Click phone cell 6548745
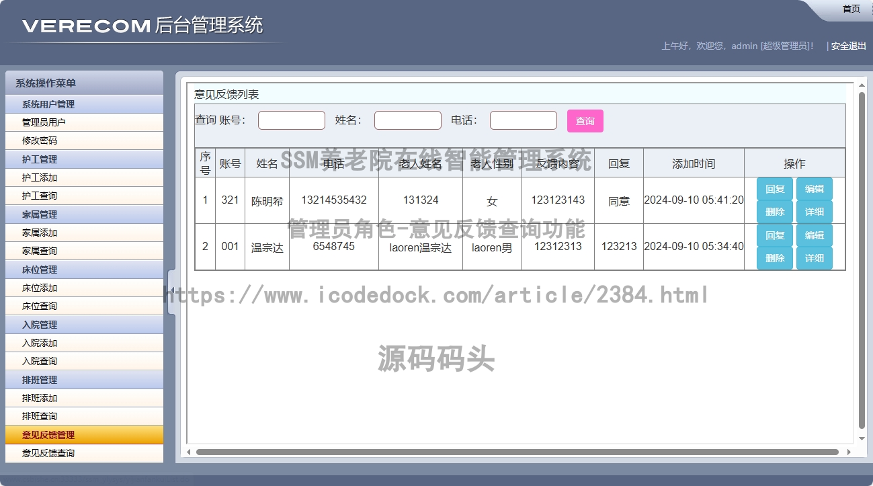Viewport: 873px width, 486px height. point(334,247)
